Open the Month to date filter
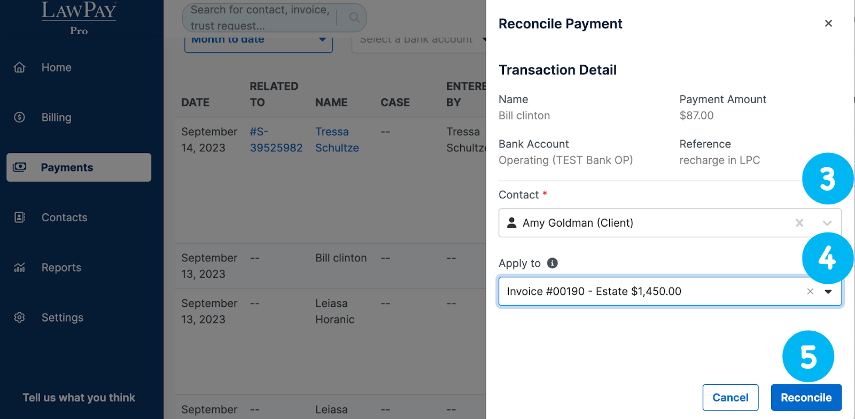Screen dimensions: 855x419 (x=259, y=41)
